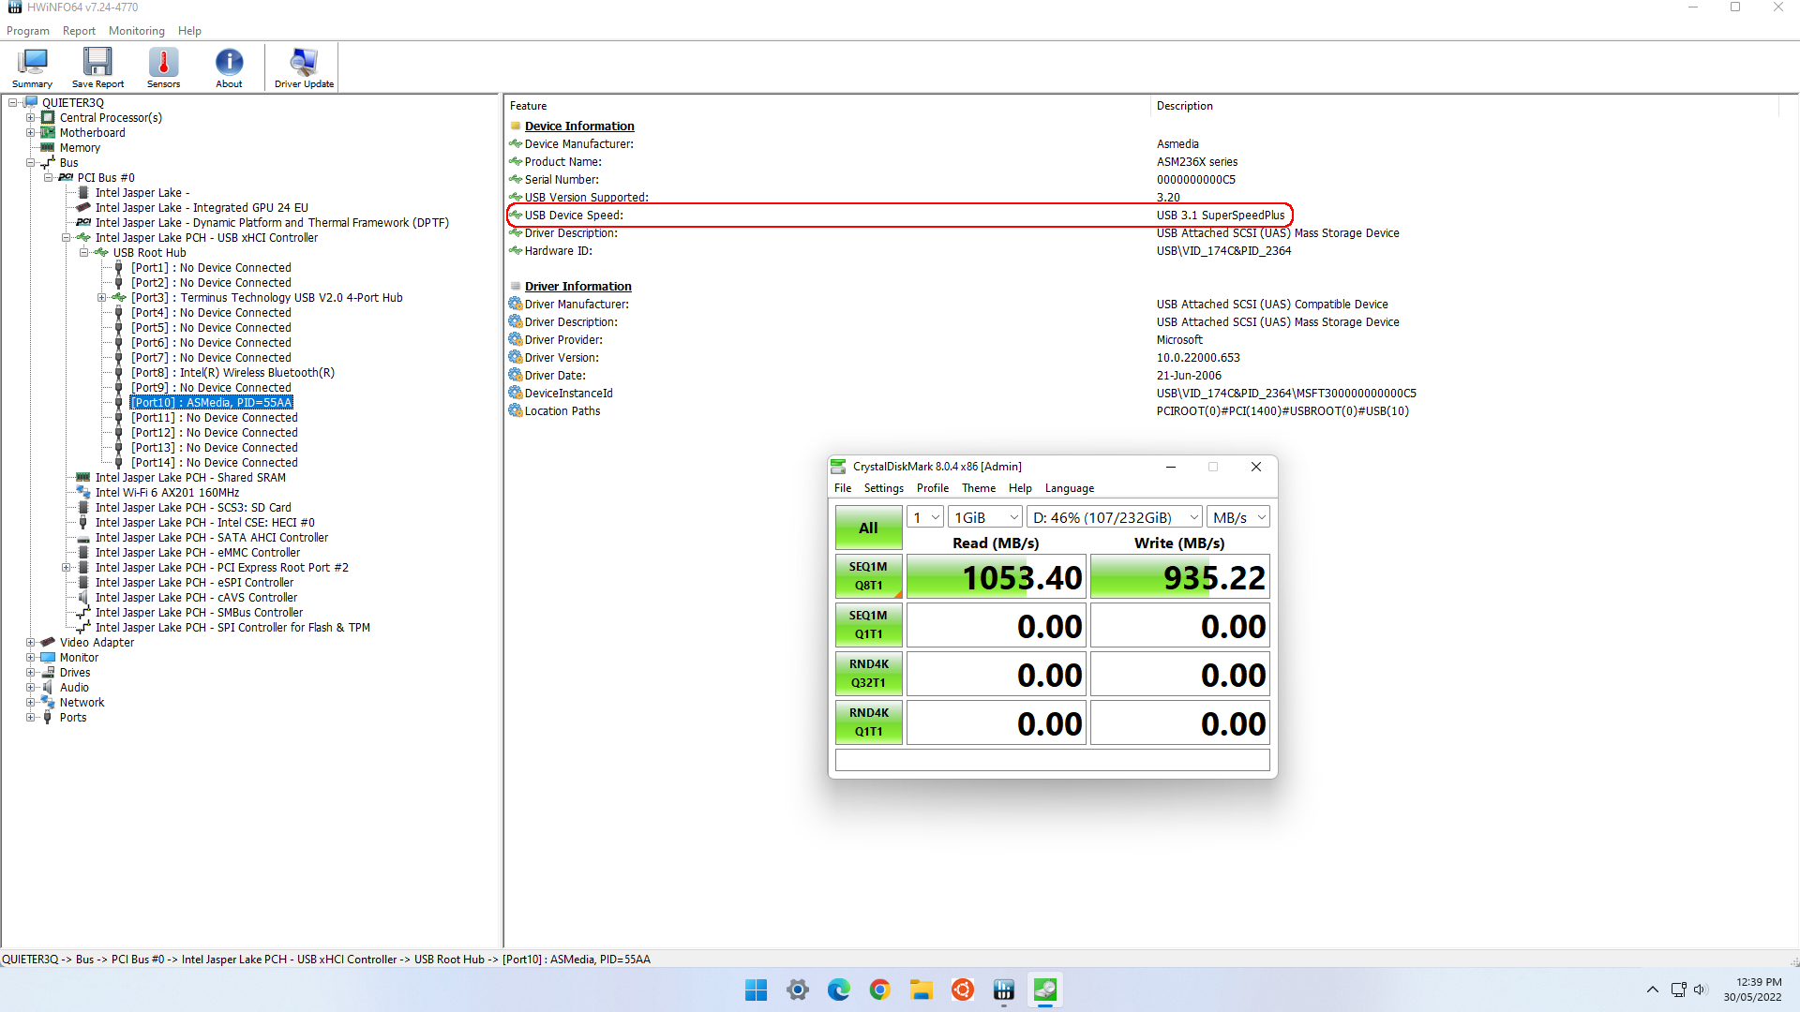Open the Sensors thermometer icon
Viewport: 1800px width, 1012px height.
point(163,68)
